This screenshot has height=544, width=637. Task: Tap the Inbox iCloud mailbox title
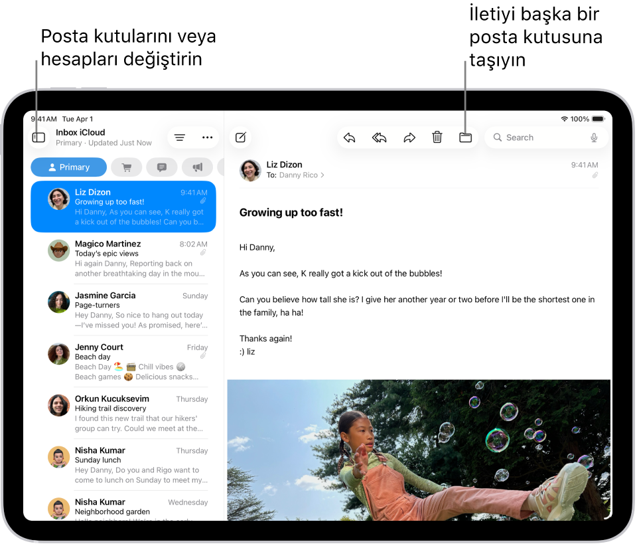click(x=80, y=132)
